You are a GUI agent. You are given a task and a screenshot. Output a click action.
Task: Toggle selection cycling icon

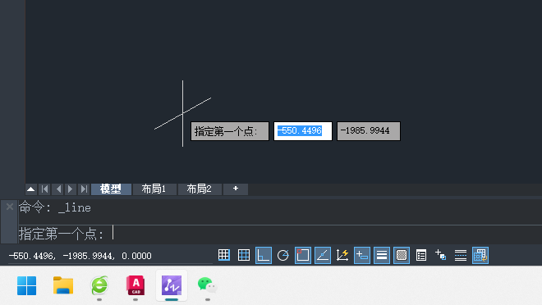click(441, 255)
